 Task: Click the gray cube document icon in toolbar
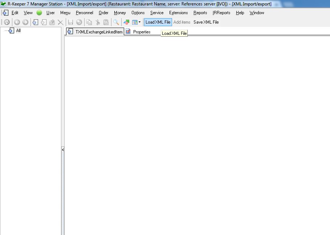tap(44, 22)
